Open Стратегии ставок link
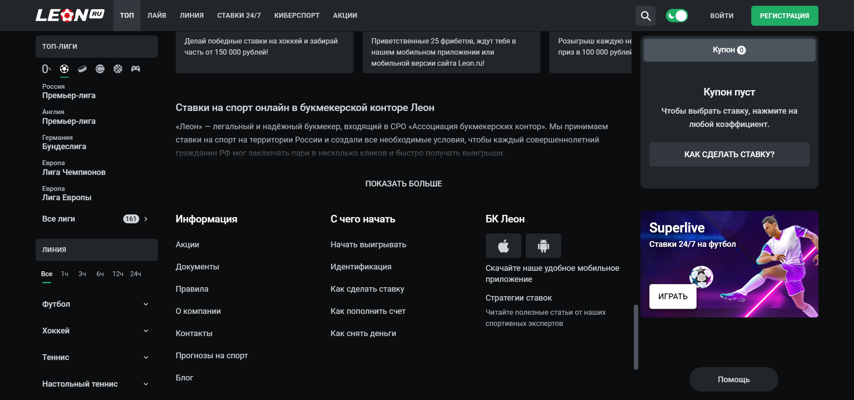 519,298
